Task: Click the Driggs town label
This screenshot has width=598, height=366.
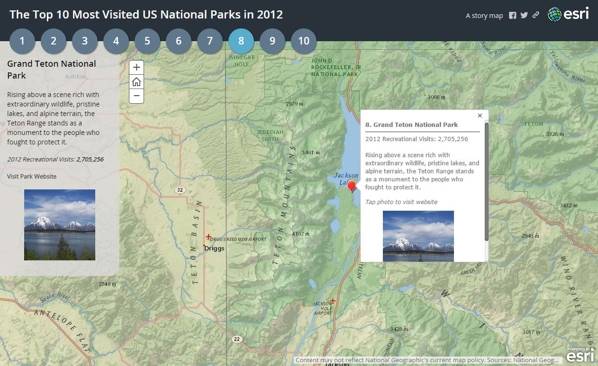Action: pyautogui.click(x=214, y=248)
